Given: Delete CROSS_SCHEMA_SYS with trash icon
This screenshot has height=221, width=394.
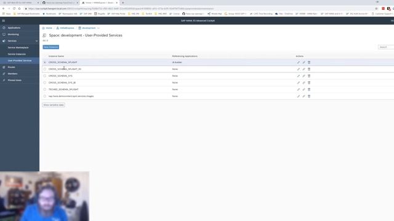Looking at the screenshot, I should click(309, 76).
